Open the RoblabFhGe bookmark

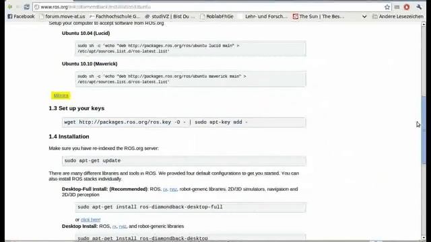tap(217, 16)
